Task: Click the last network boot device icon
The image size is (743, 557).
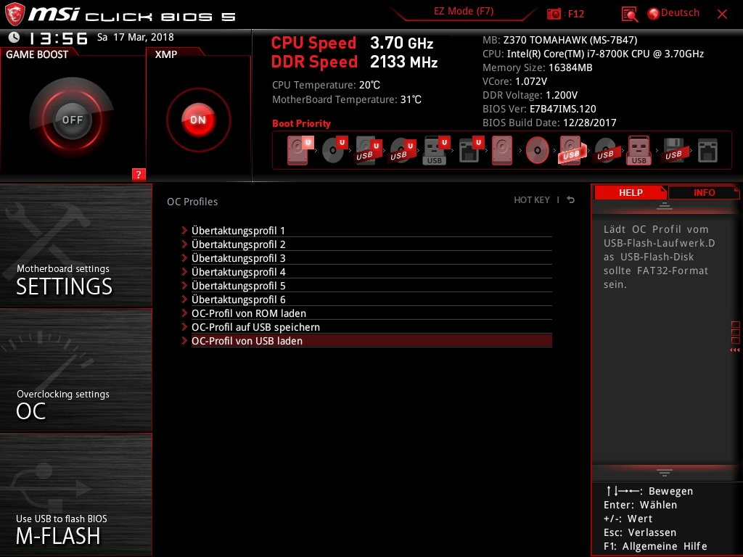Action: 707,151
